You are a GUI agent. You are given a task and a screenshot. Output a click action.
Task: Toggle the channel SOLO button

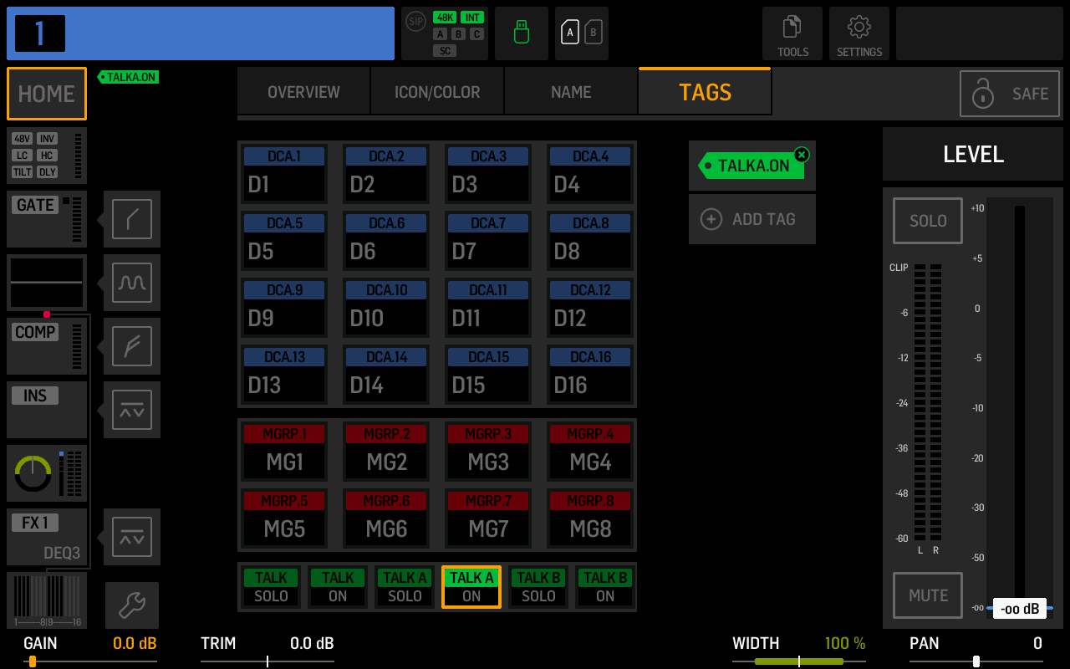click(928, 221)
